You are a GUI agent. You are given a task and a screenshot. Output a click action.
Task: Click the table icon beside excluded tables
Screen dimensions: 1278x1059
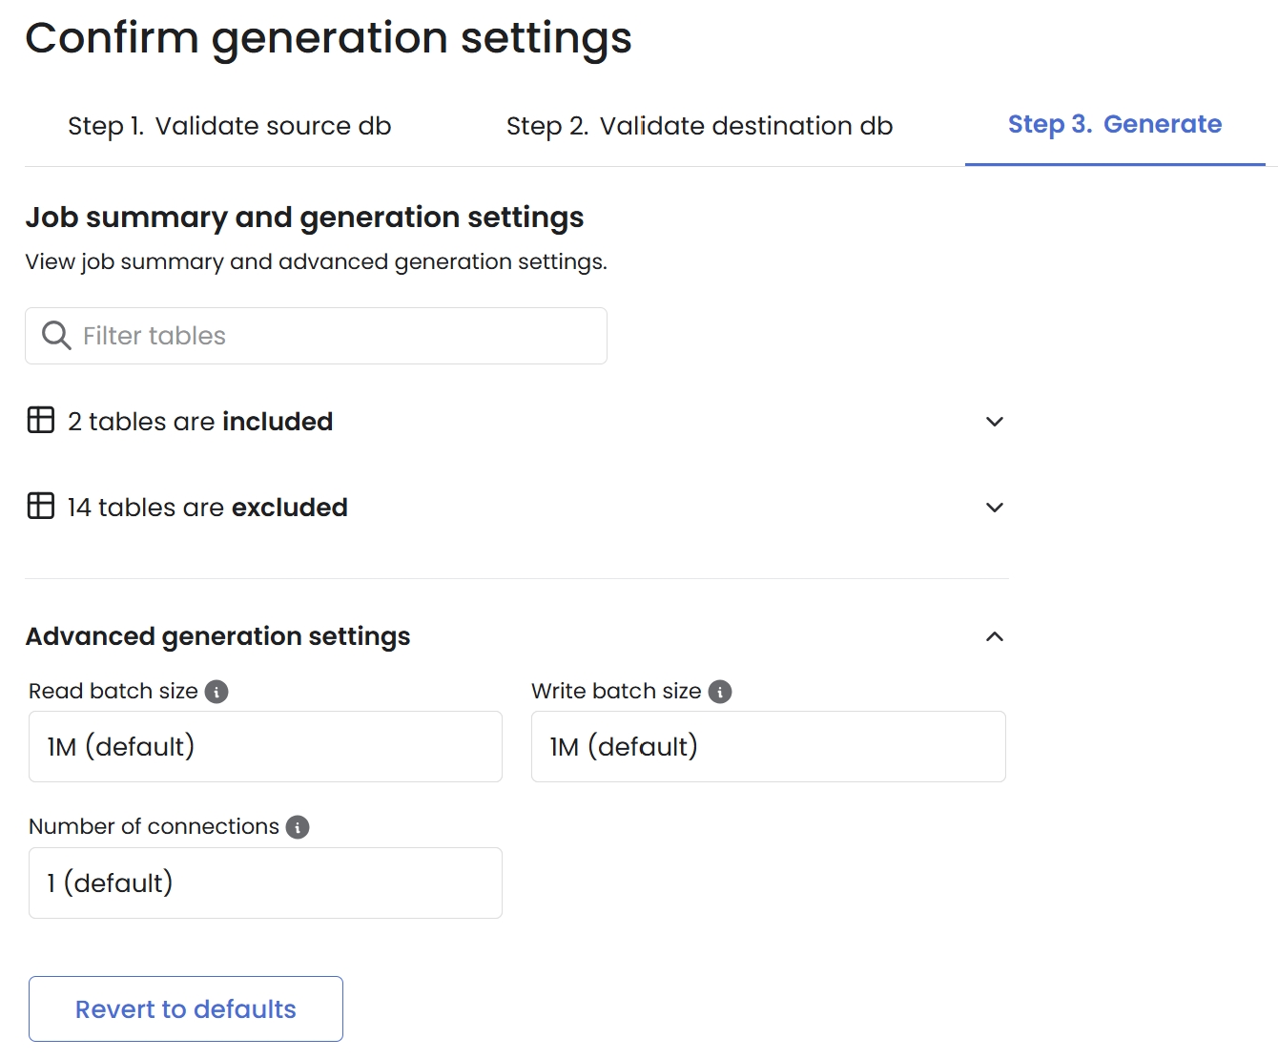[41, 507]
